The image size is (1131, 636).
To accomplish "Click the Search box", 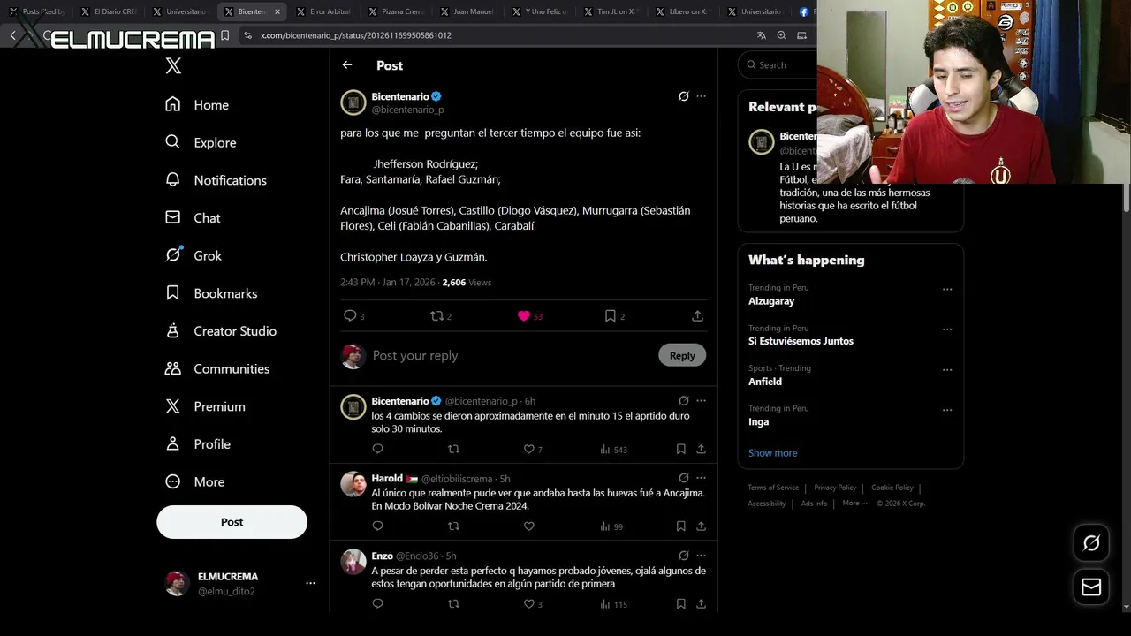I will (x=778, y=64).
